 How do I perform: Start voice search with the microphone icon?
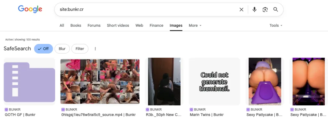coord(254,9)
